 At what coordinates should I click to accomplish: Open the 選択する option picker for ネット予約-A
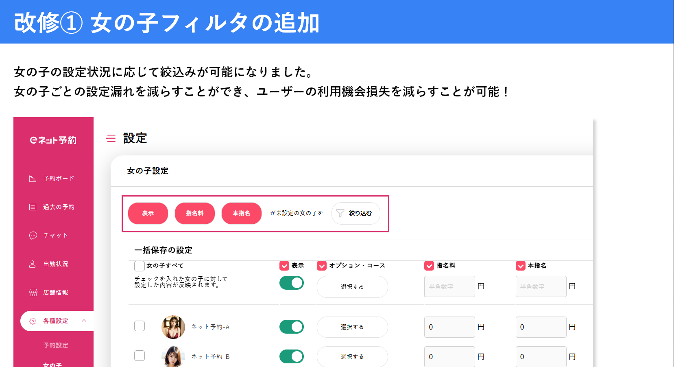tap(352, 326)
